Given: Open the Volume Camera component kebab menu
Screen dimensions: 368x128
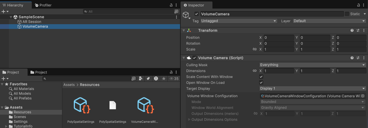Looking at the screenshot, I should pos(364,58).
